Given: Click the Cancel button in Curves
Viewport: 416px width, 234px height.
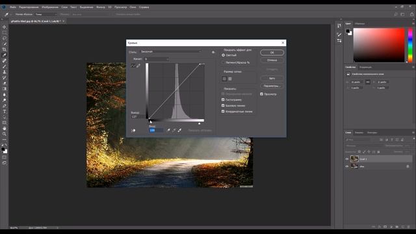Looking at the screenshot, I should point(272,60).
